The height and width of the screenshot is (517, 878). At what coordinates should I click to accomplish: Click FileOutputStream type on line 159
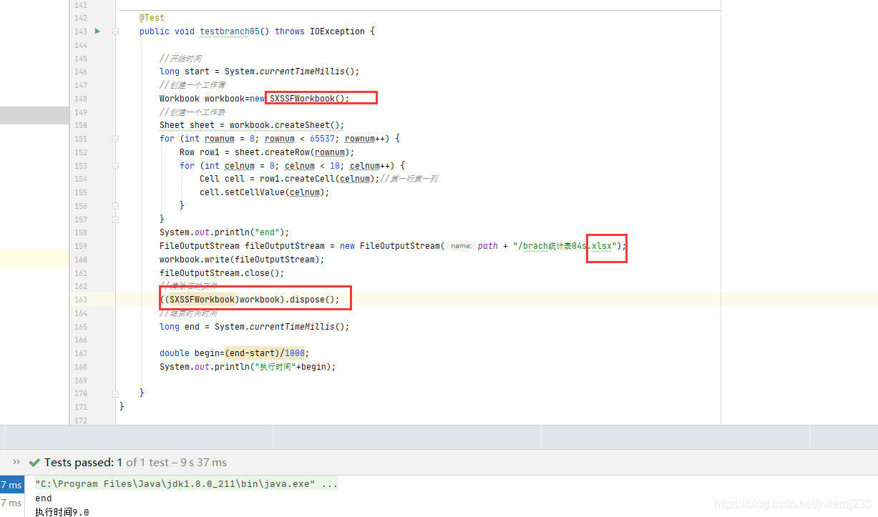click(200, 246)
